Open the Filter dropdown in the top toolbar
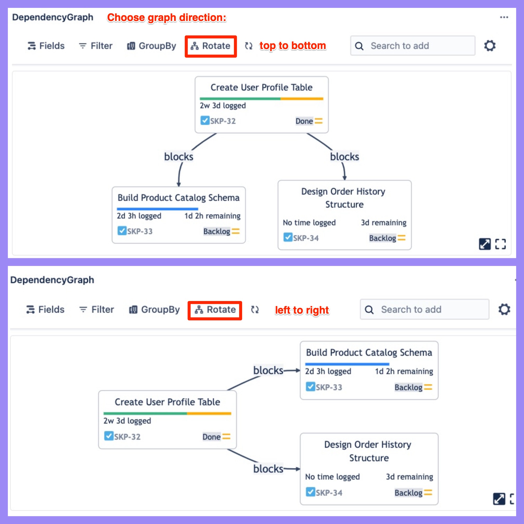 [x=95, y=46]
